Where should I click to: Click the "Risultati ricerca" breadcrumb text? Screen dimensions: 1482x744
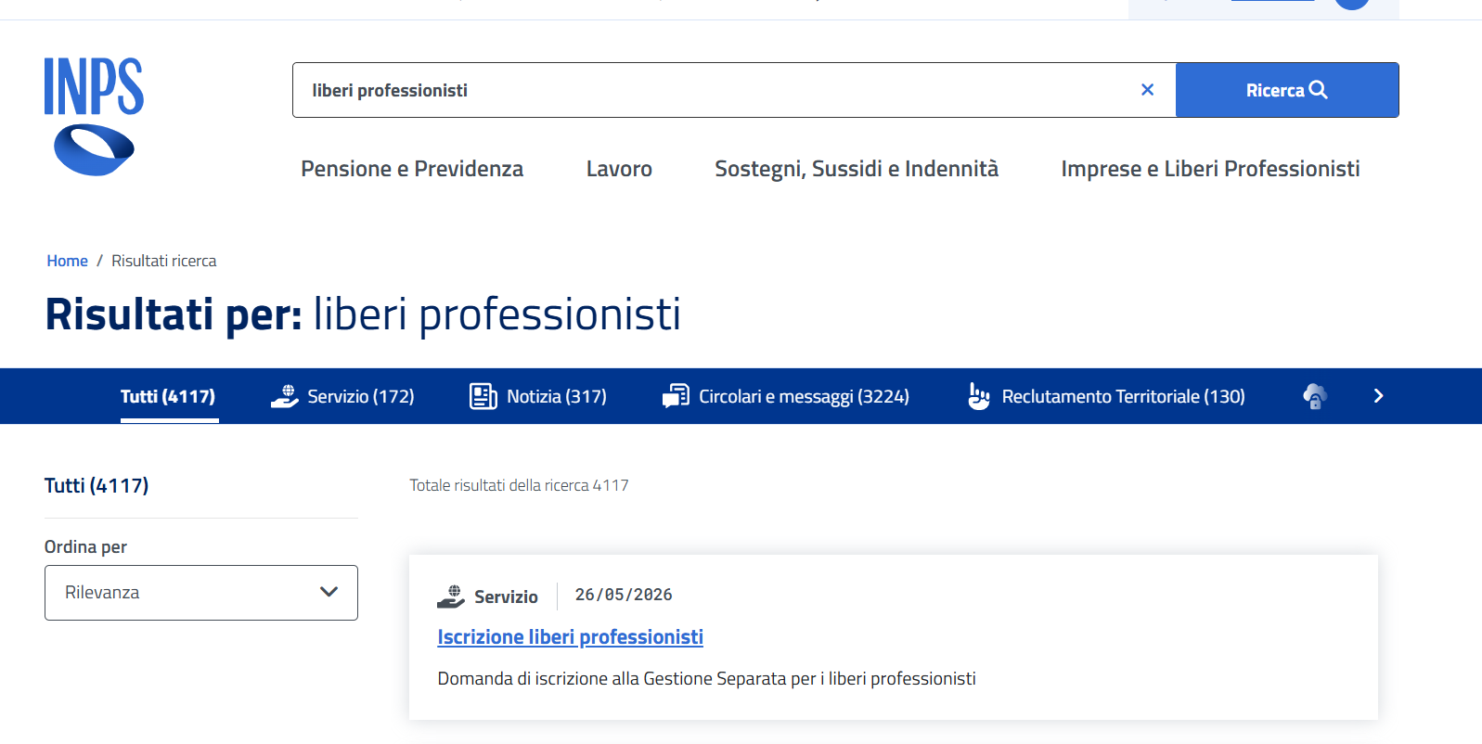[x=164, y=261]
